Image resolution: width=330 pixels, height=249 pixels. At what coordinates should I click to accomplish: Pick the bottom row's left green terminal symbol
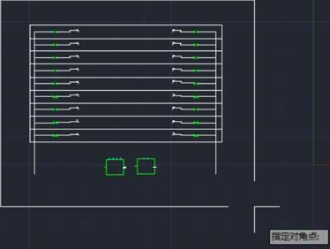pyautogui.click(x=56, y=135)
